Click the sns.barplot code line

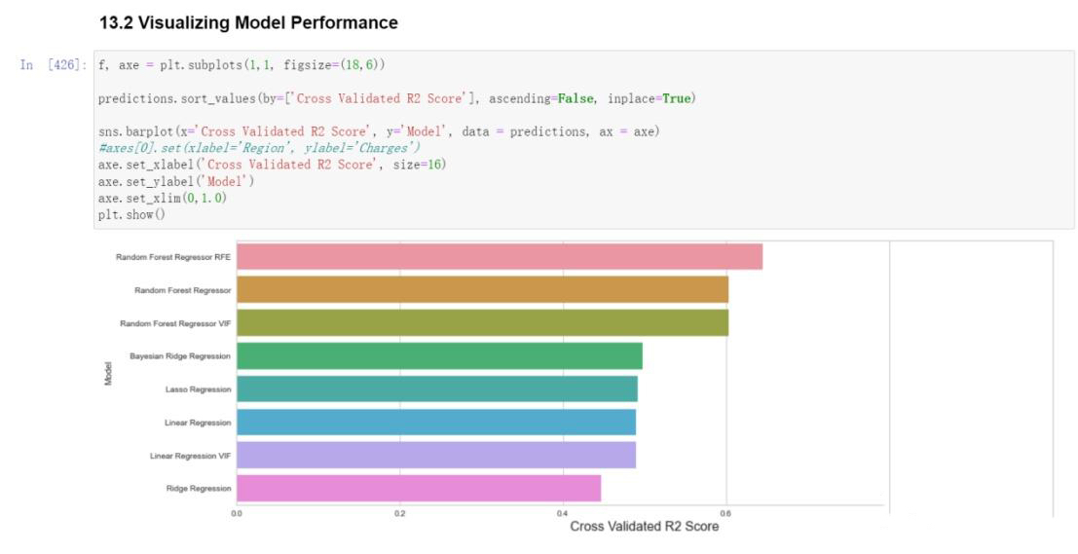(379, 131)
